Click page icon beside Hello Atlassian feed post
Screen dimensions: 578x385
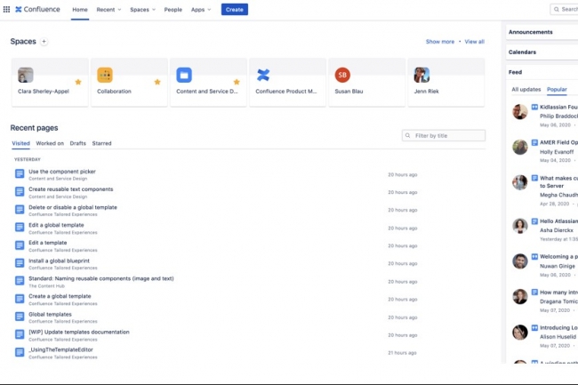[x=534, y=221]
